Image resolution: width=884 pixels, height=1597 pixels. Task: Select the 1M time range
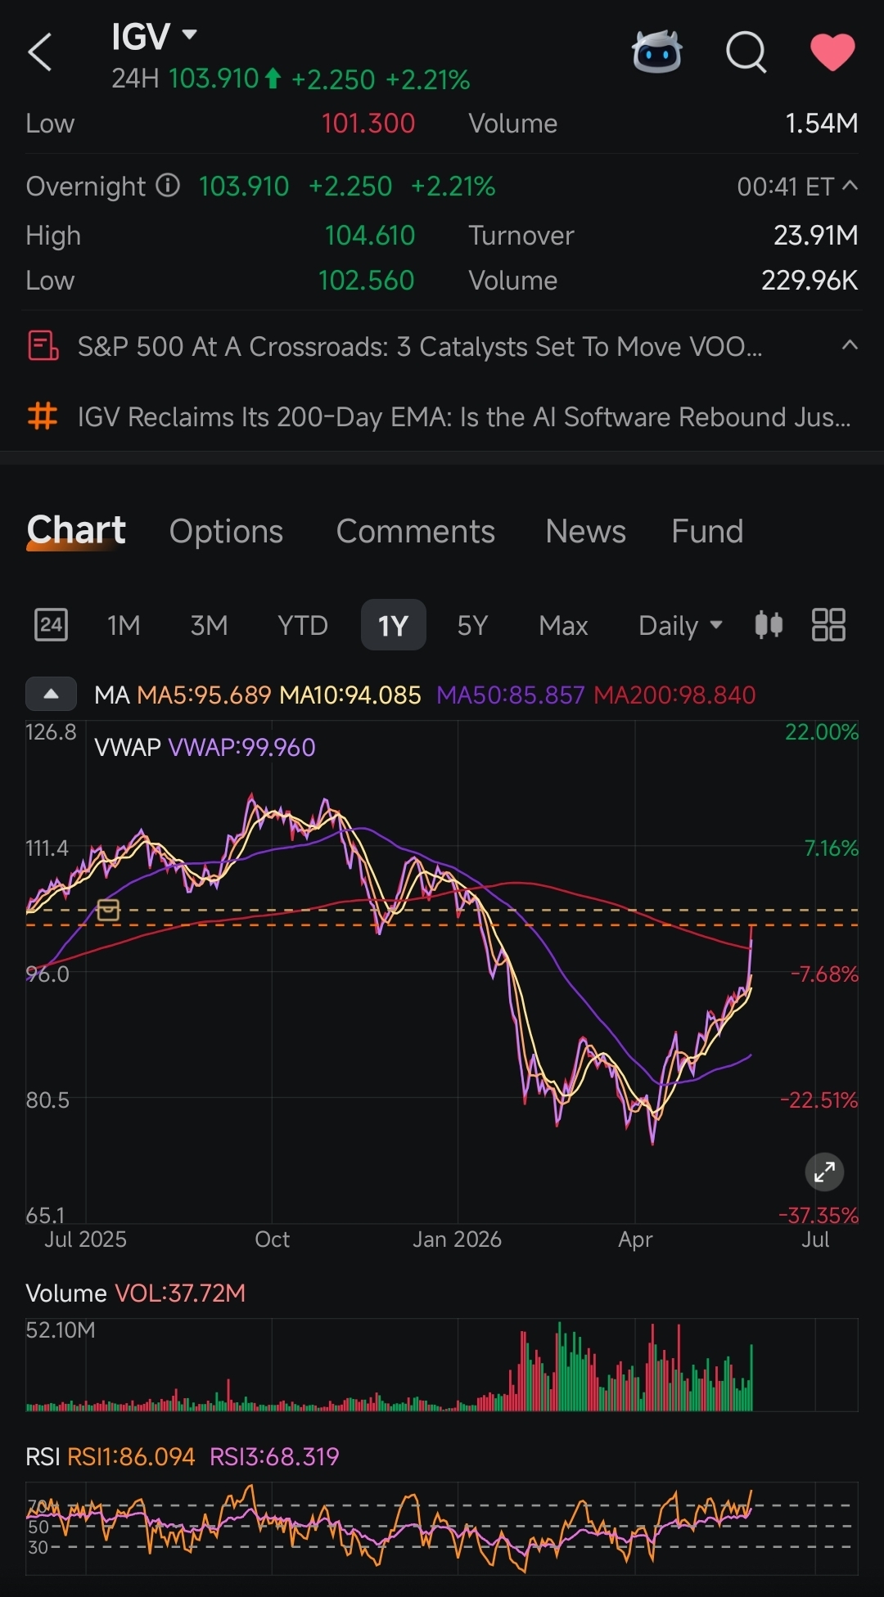pos(124,626)
